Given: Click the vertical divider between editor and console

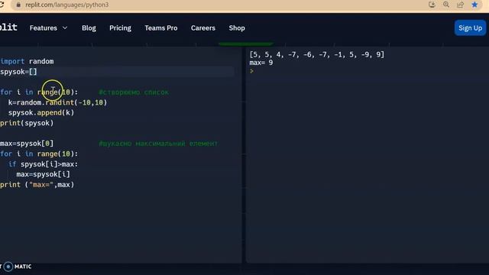Looking at the screenshot, I should point(244,154).
